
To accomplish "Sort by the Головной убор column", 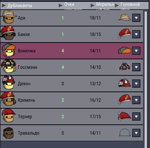I will (x=127, y=6).
